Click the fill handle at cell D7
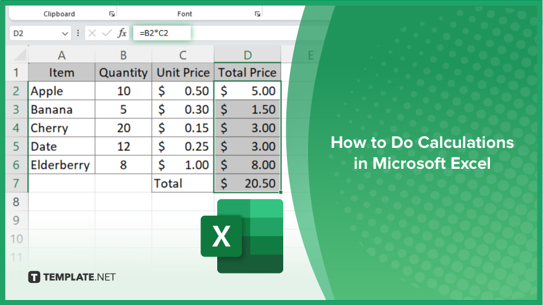Screen dimensions: 543x305 281,192
